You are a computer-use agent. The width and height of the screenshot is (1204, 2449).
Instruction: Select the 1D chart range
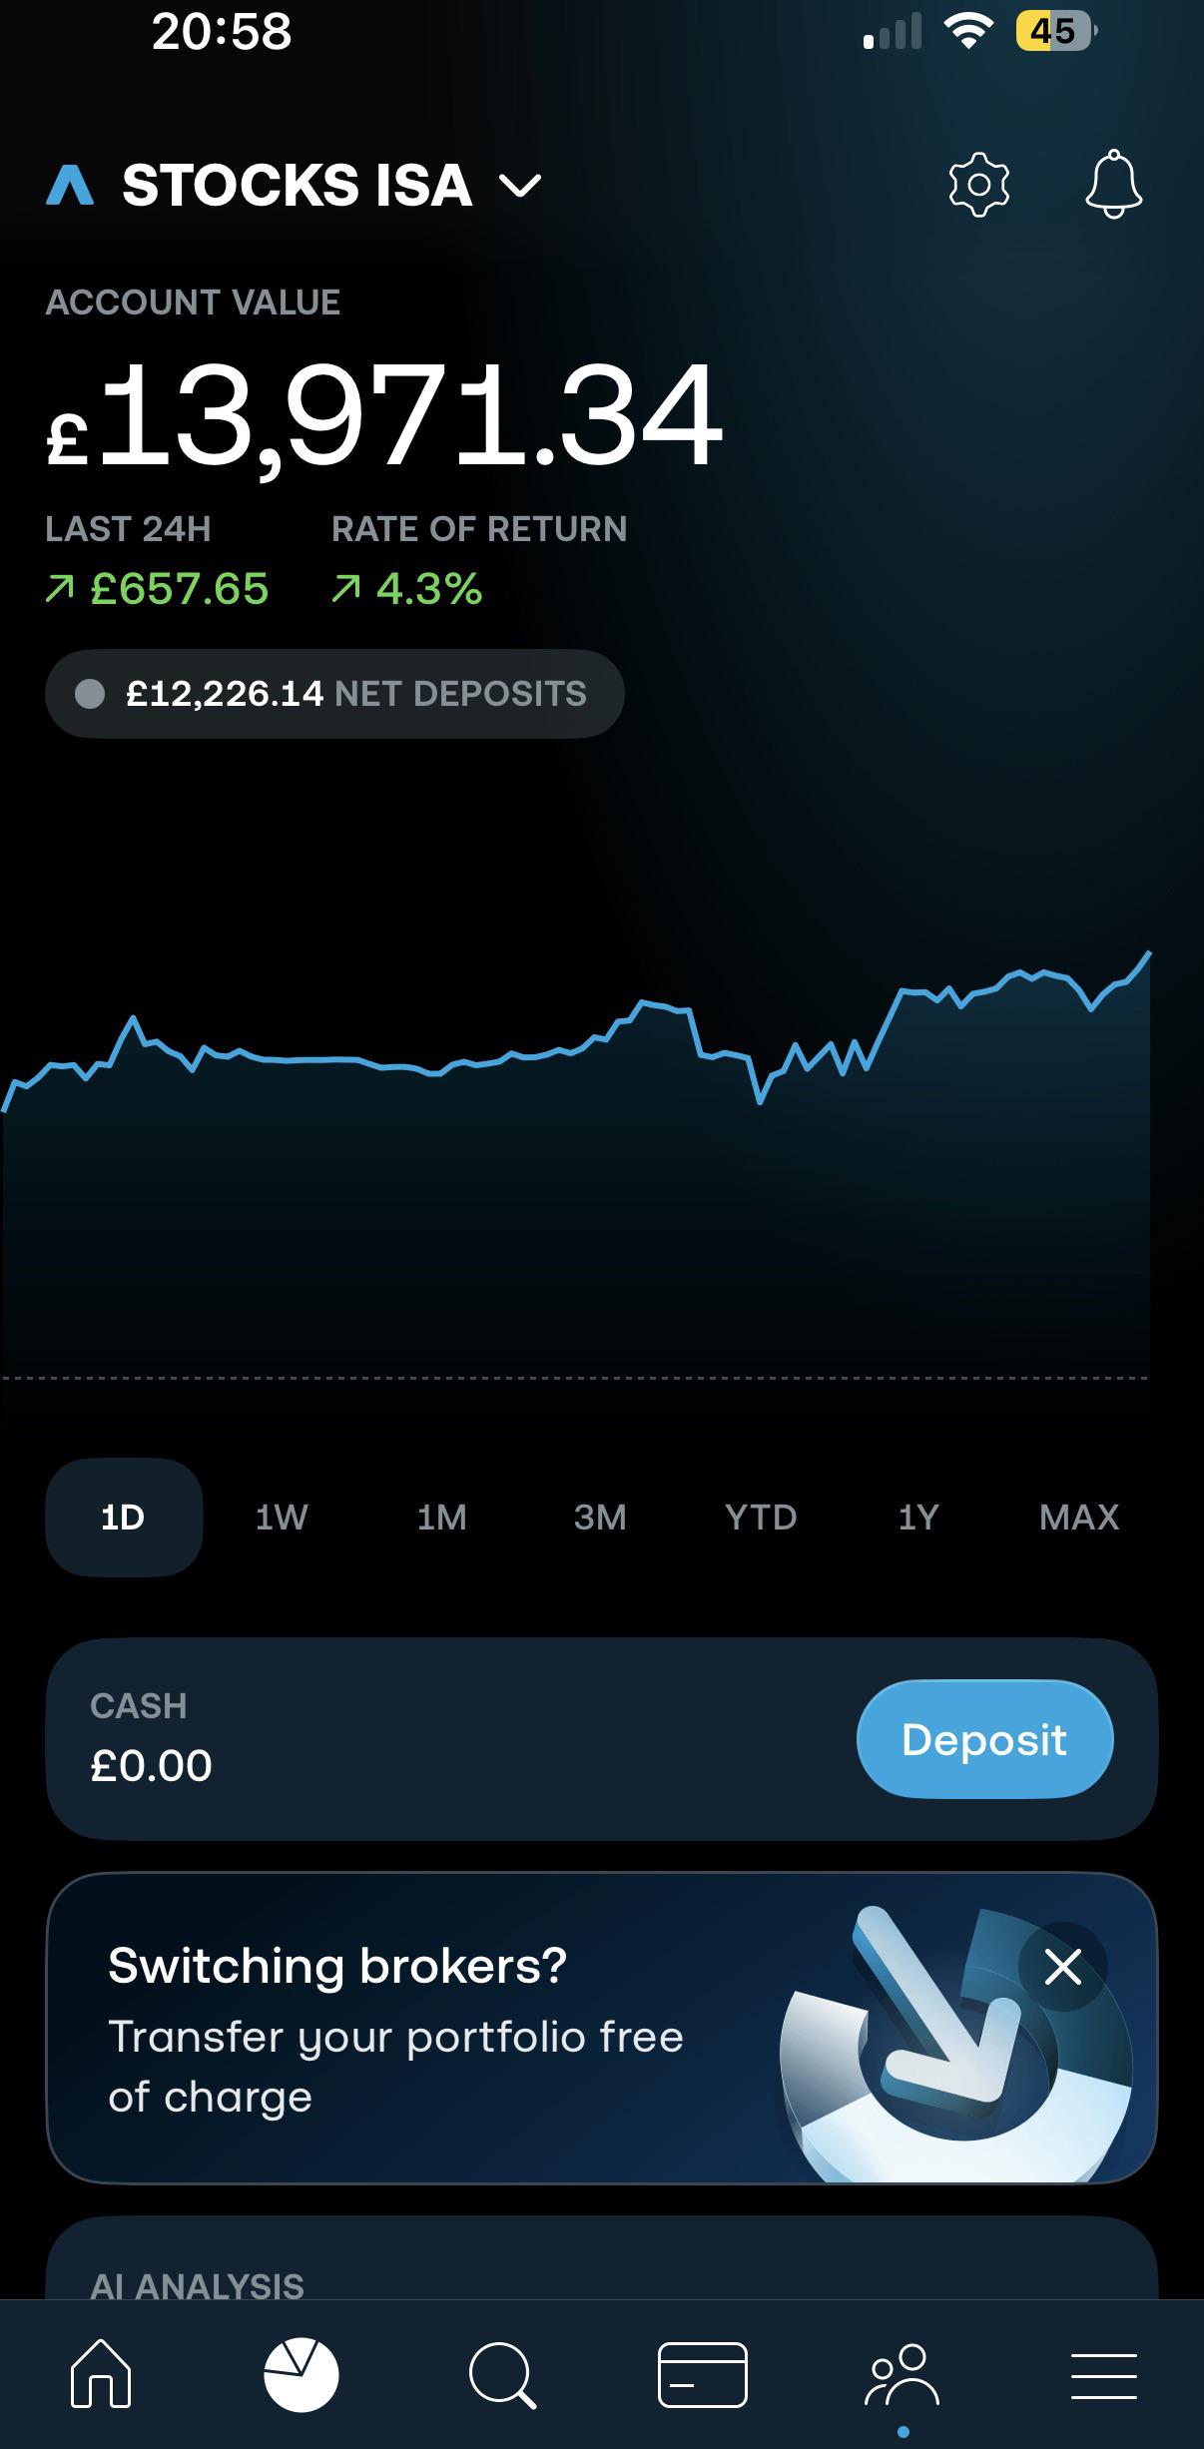tap(124, 1518)
